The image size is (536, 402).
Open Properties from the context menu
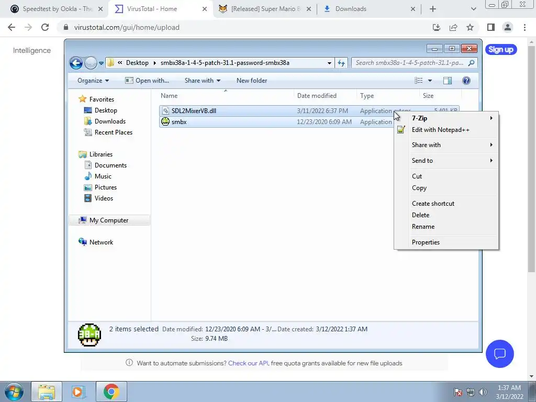pos(446,242)
